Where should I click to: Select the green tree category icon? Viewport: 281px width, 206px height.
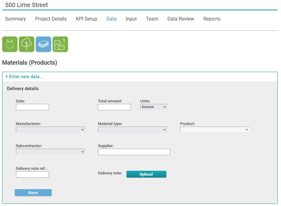coord(27,44)
